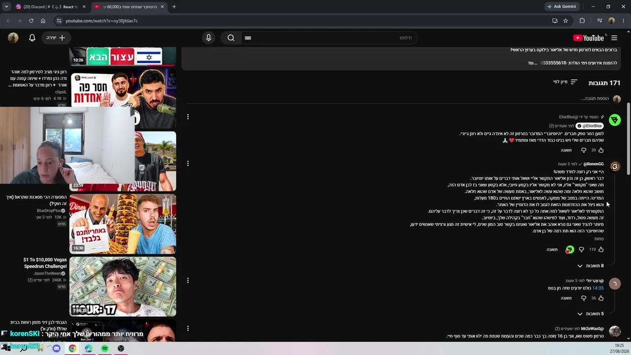View site information icon in address bar
The width and height of the screenshot is (631, 355).
pyautogui.click(x=59, y=21)
